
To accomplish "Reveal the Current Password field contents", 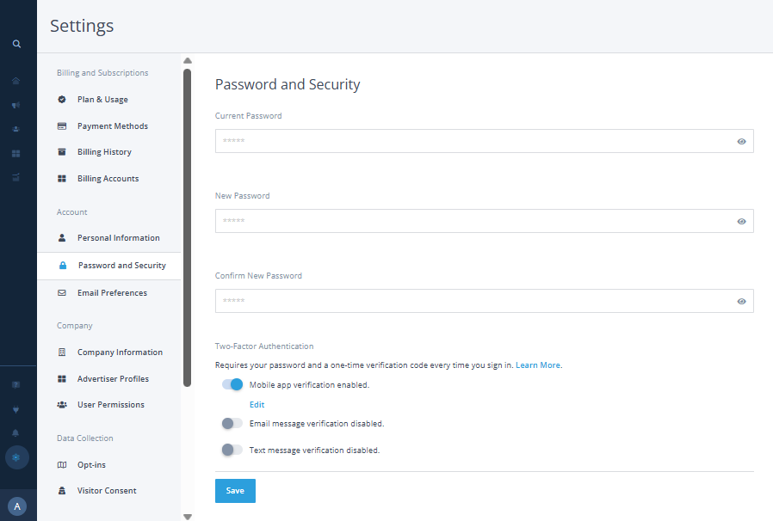I will point(741,141).
